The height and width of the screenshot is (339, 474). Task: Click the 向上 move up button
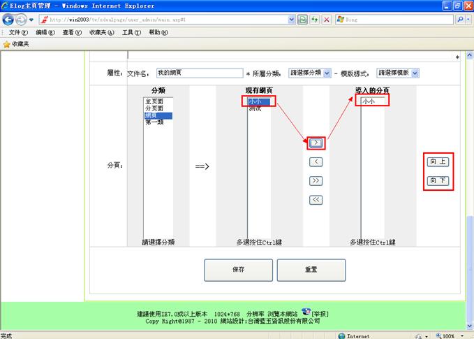tap(438, 162)
